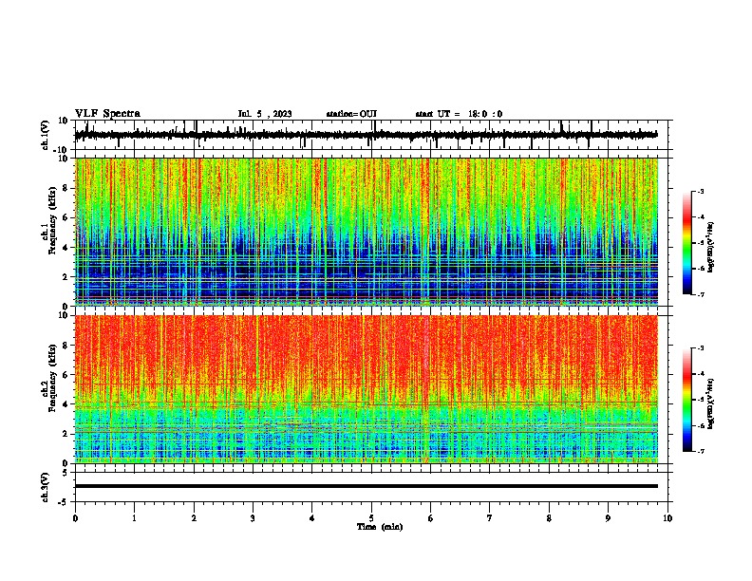Click the 'Time (min)' axis title
This screenshot has width=752, height=581.
tap(380, 527)
